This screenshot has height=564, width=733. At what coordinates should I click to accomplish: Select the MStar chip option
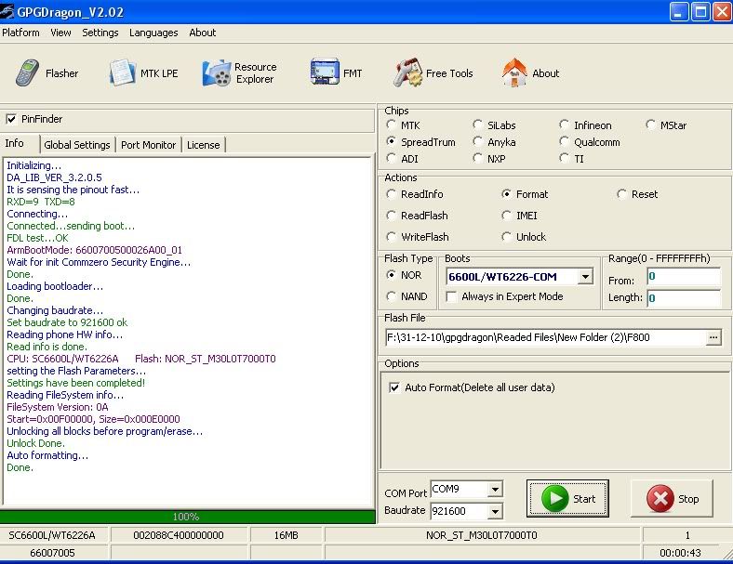pyautogui.click(x=650, y=125)
